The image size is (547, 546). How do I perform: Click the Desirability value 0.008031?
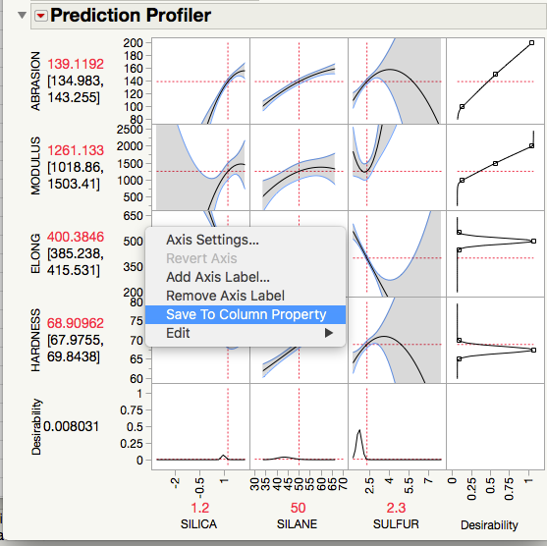point(71,426)
